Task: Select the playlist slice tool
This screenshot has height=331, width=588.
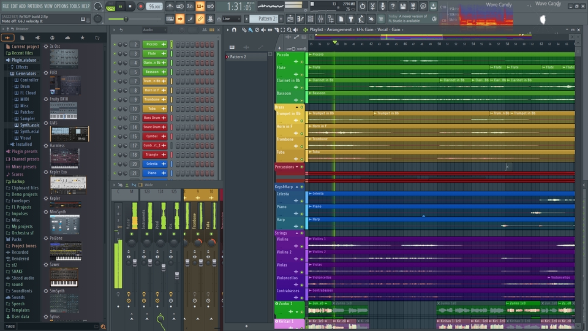Action: tap(276, 29)
